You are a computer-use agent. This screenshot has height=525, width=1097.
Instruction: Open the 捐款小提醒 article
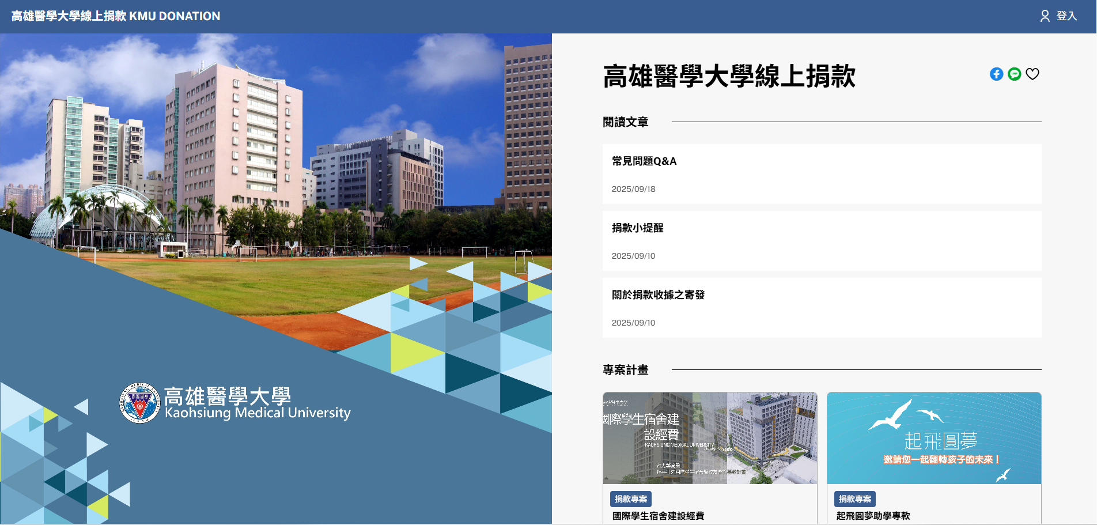[x=637, y=228]
